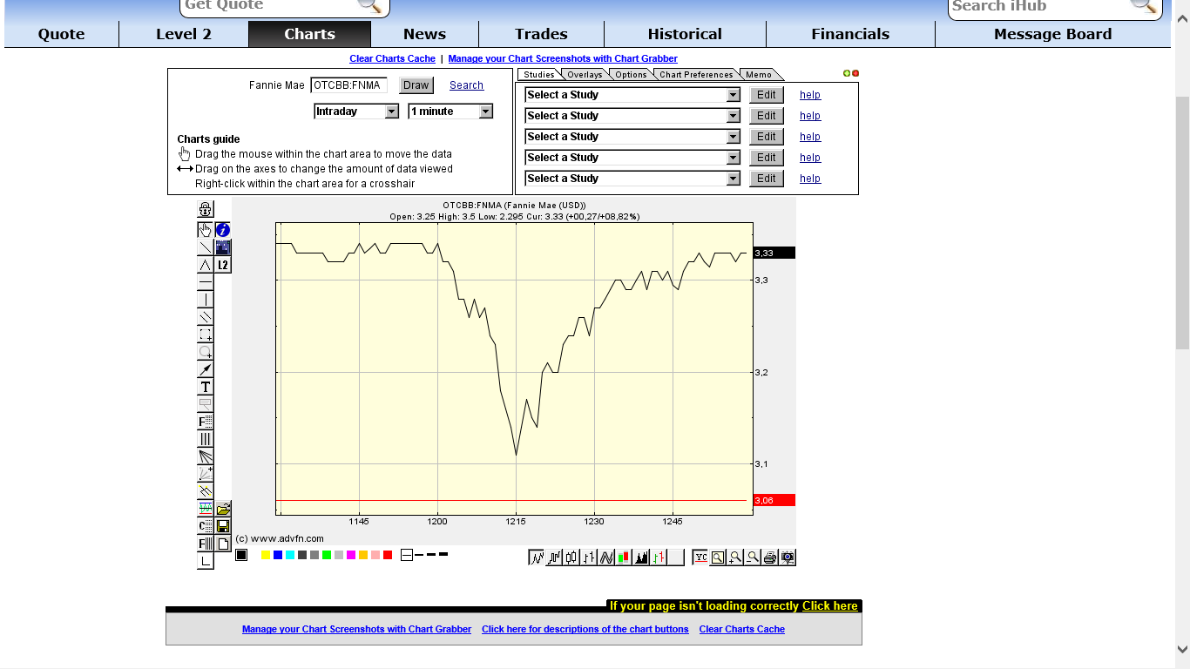Switch to mountain area chart style
Viewport: 1190px width, 669px height.
641,557
